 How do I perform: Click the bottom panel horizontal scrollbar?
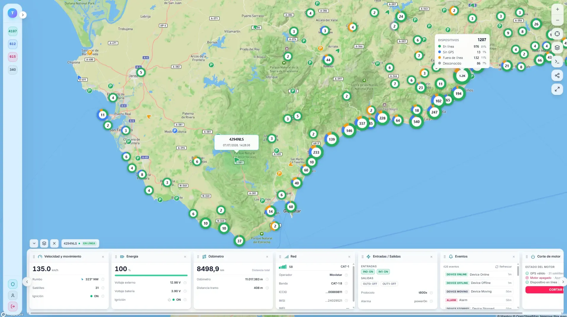click(276, 313)
